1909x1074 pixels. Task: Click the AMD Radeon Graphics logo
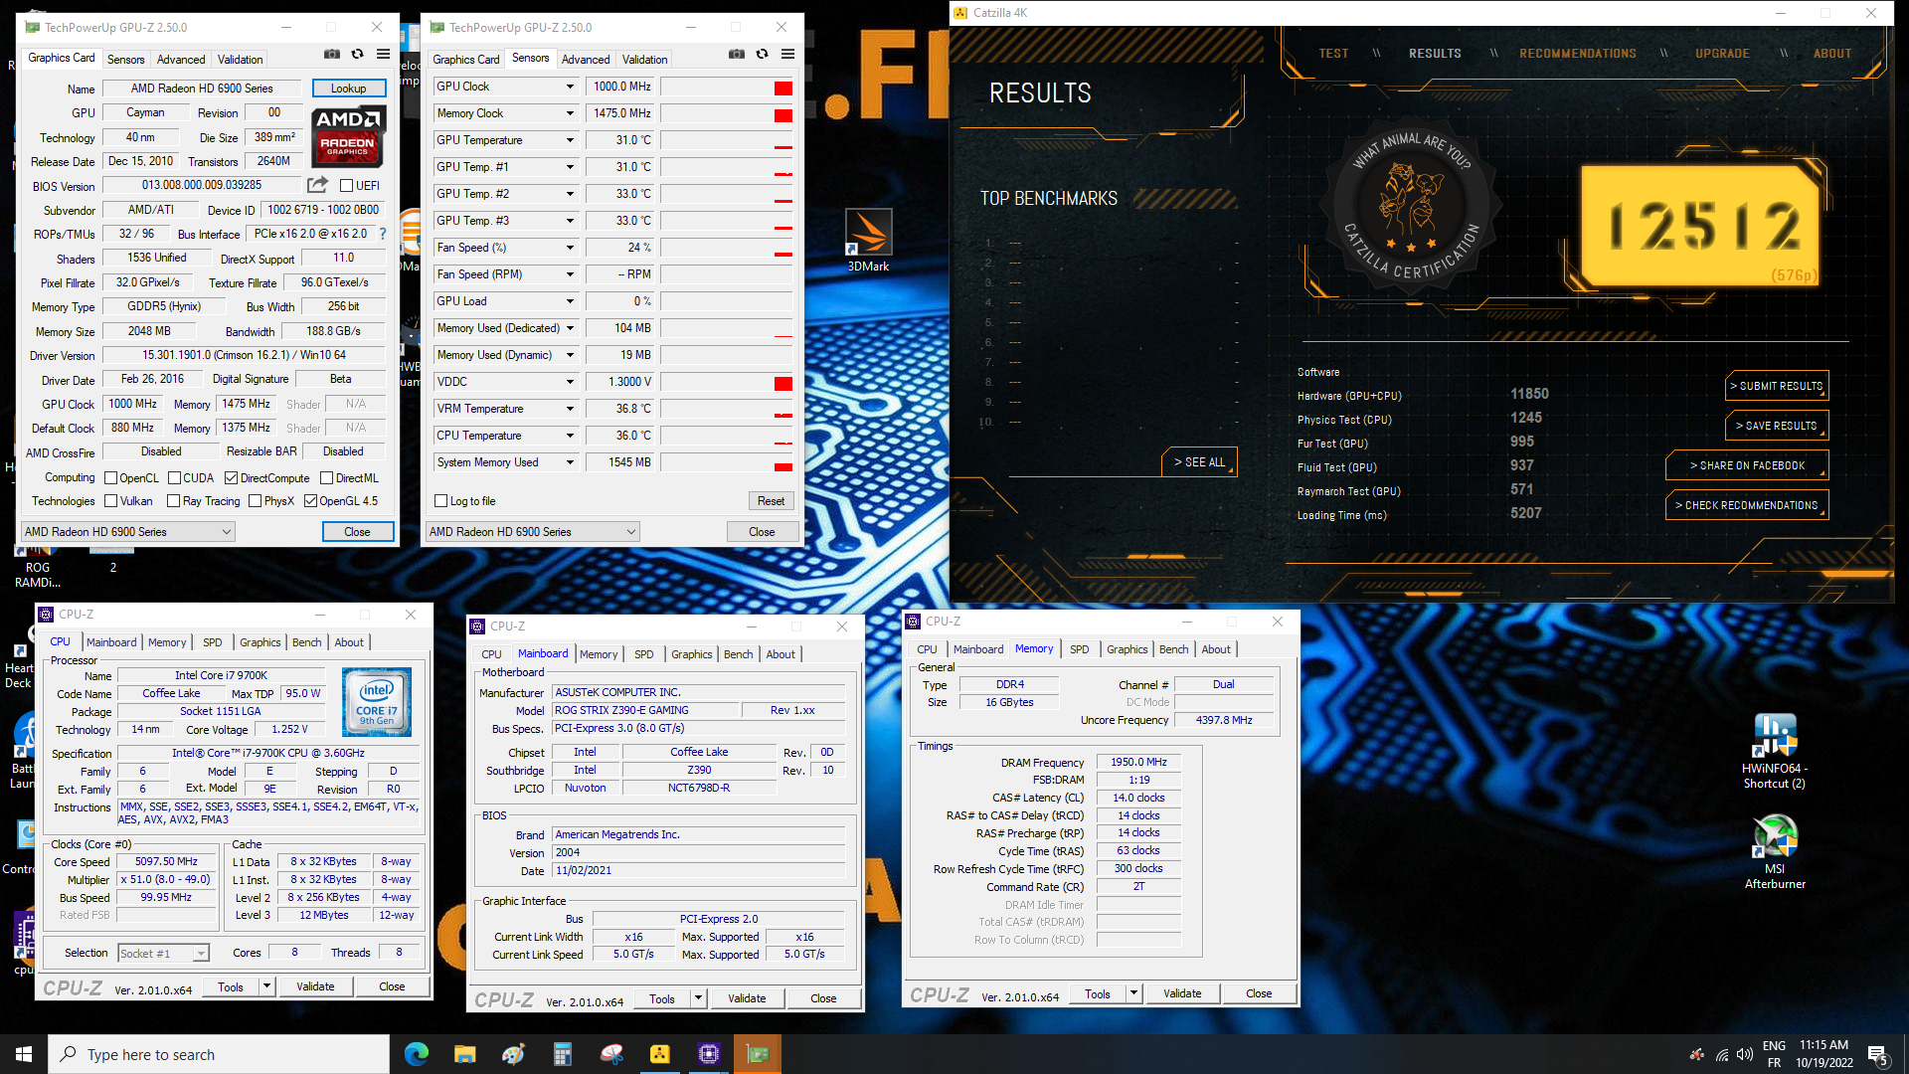coord(347,136)
